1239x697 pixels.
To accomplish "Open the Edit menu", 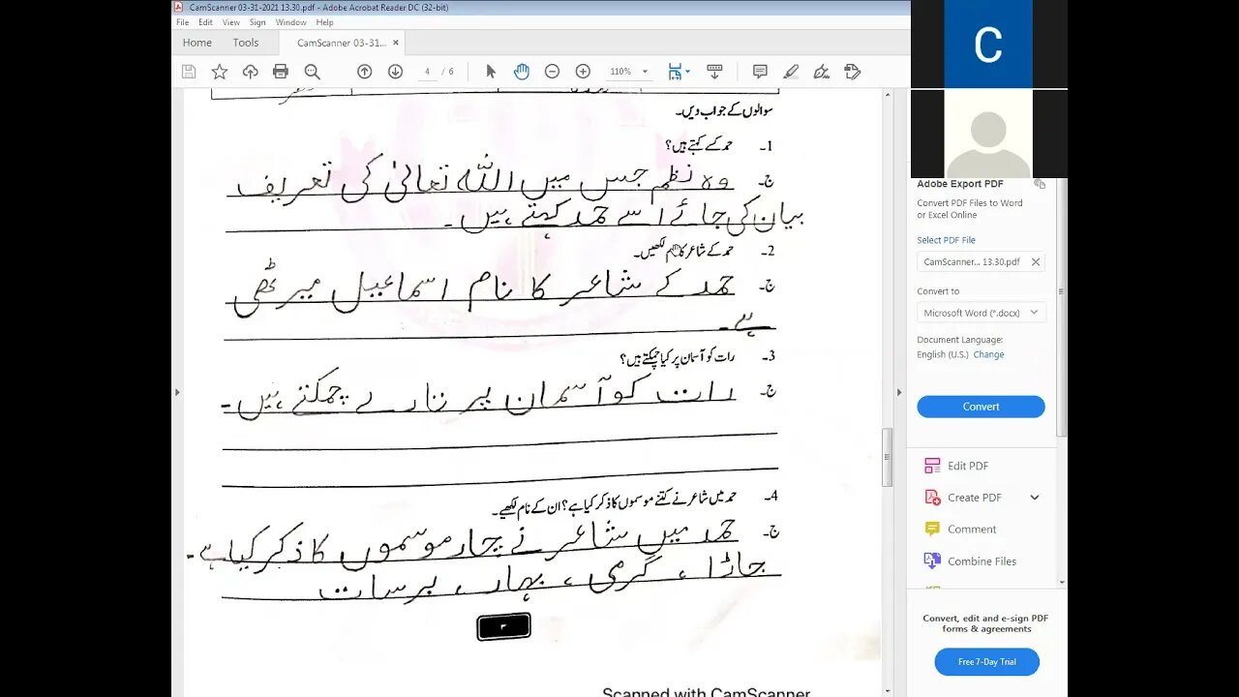I will click(x=205, y=22).
